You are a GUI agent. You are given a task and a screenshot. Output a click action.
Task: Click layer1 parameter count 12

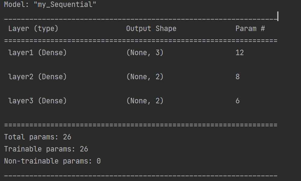pyautogui.click(x=240, y=52)
